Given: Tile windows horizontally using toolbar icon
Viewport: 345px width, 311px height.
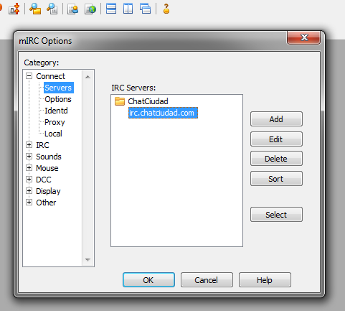Looking at the screenshot, I should pyautogui.click(x=111, y=9).
